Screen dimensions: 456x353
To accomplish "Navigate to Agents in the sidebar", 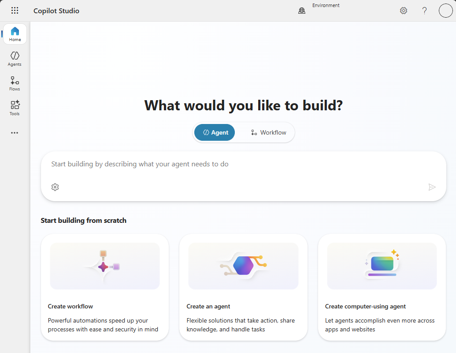I will pyautogui.click(x=15, y=58).
